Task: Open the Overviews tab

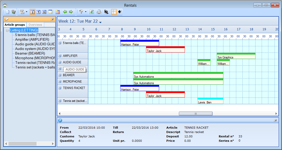Action: click(35, 25)
